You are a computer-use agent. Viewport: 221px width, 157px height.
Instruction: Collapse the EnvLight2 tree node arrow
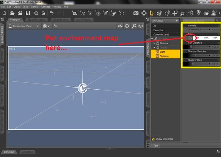(152, 39)
